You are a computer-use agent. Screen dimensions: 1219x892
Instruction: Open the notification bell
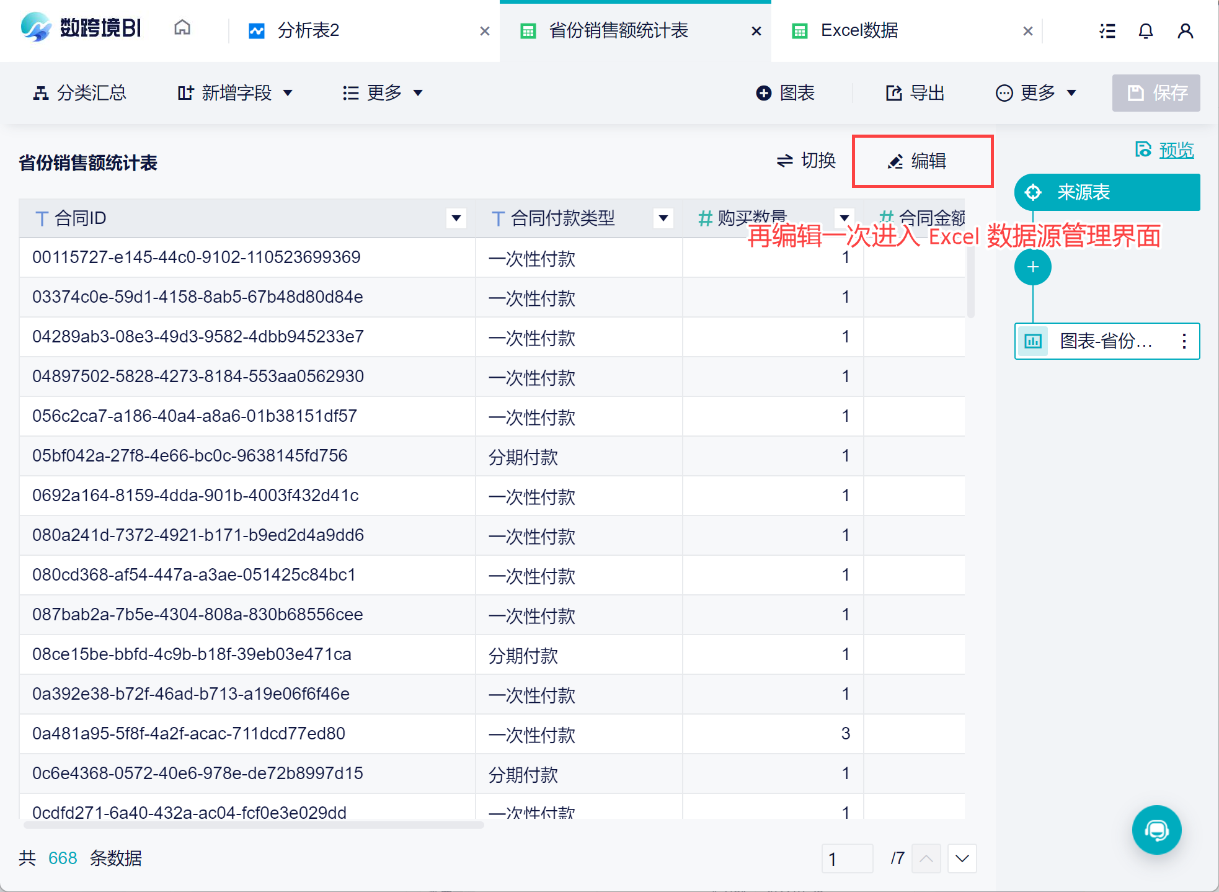pyautogui.click(x=1145, y=31)
